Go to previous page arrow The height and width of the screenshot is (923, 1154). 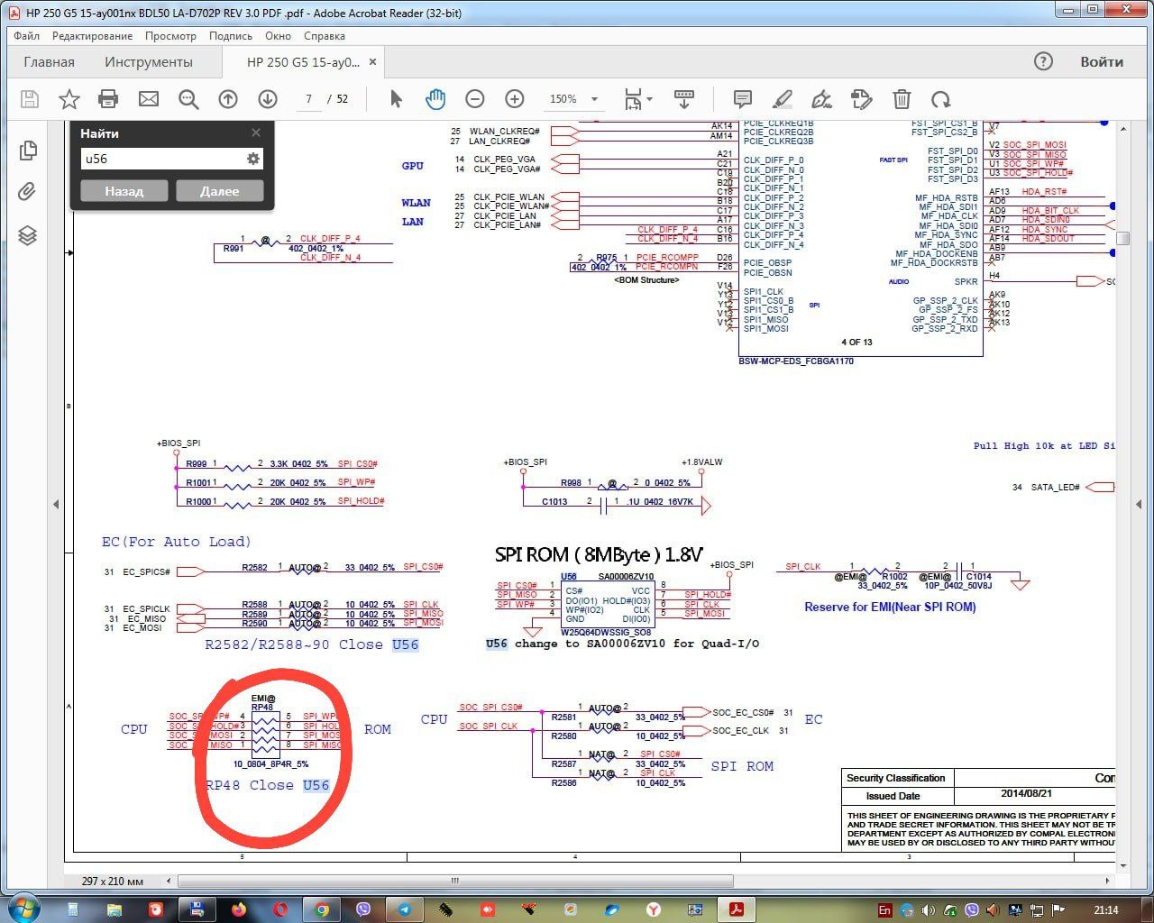pyautogui.click(x=228, y=99)
